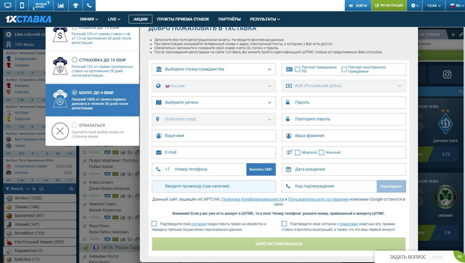Focus the Повторите пароль field
The width and height of the screenshot is (465, 263).
click(x=344, y=119)
